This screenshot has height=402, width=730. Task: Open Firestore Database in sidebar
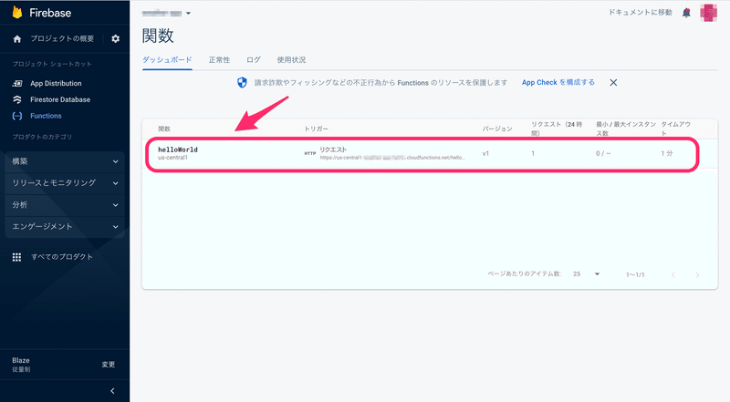60,99
